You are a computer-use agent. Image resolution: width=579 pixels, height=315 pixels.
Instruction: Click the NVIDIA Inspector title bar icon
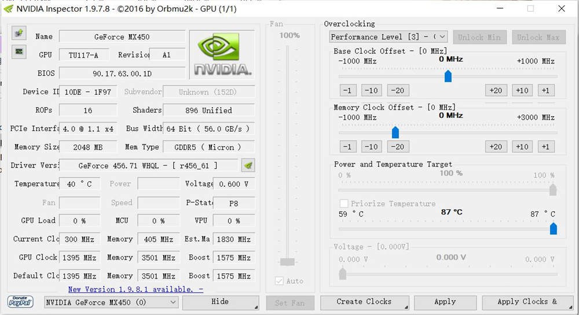tap(8, 9)
